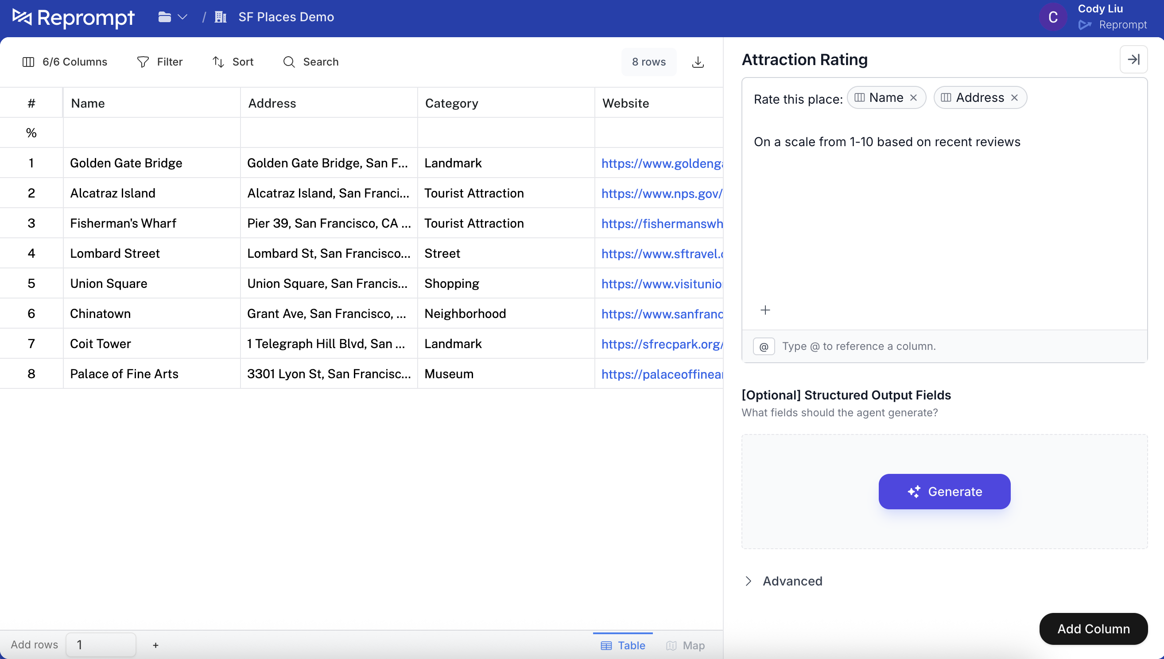The width and height of the screenshot is (1164, 659).
Task: Open the folder navigation icon
Action: click(x=164, y=17)
